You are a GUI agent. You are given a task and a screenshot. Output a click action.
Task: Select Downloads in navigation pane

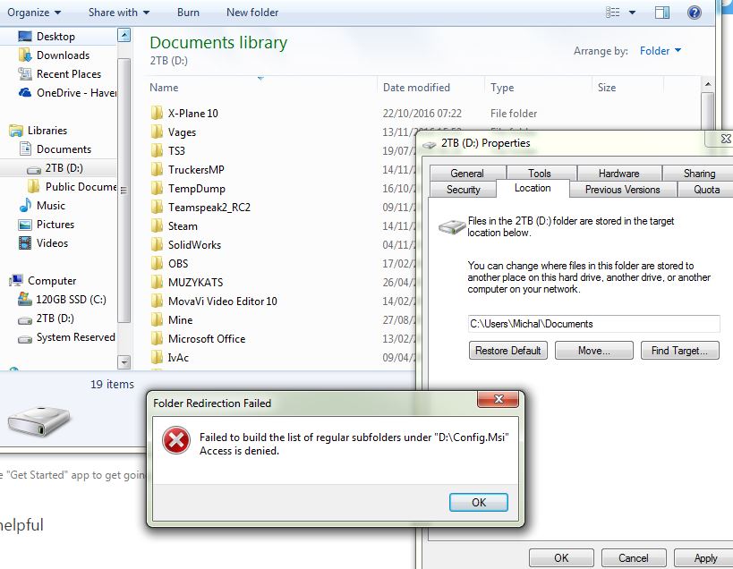pyautogui.click(x=63, y=55)
